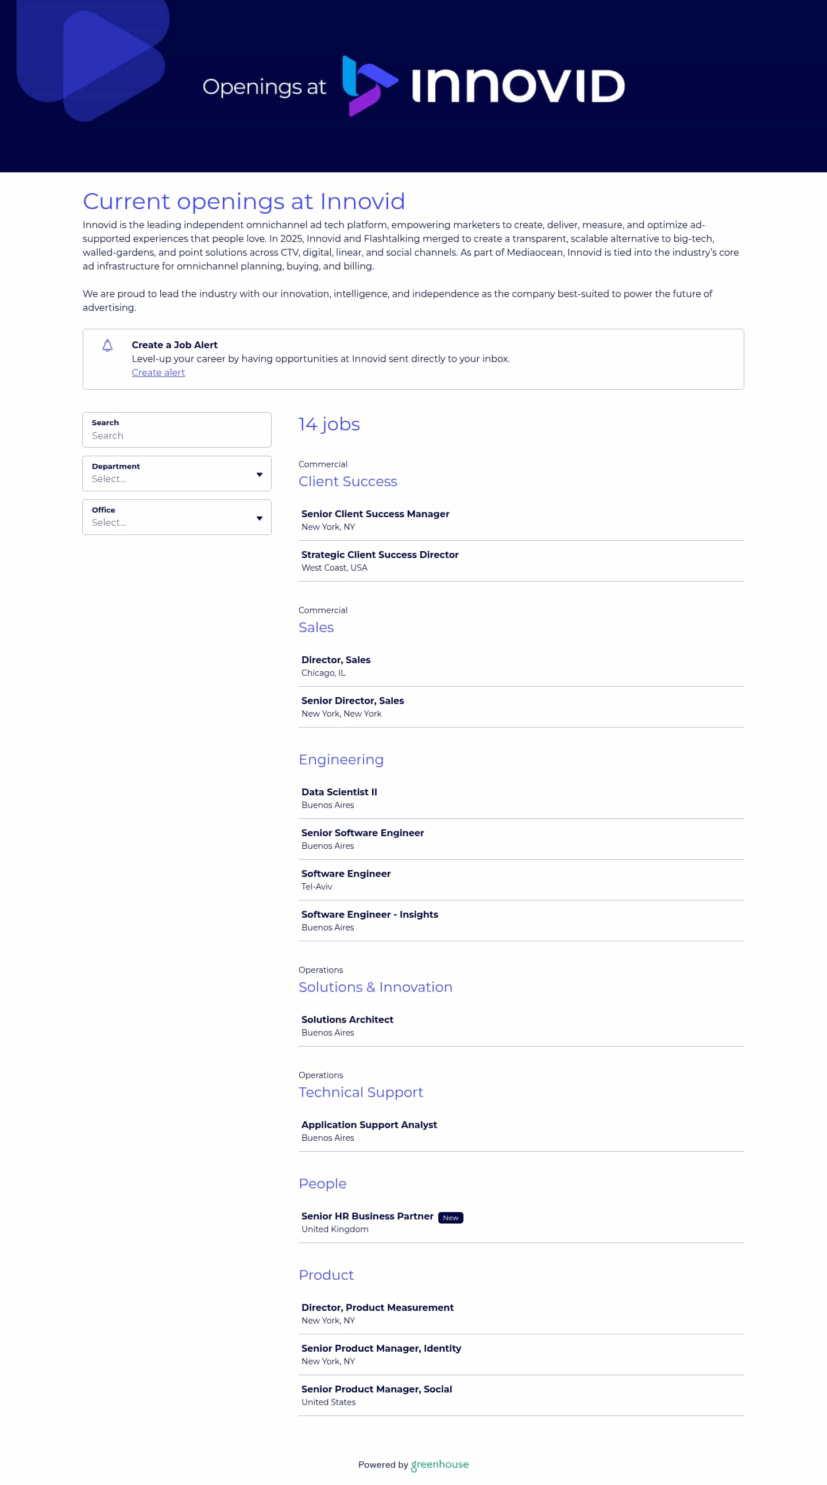Click the Office dropdown arrow
The height and width of the screenshot is (1485, 827).
tap(259, 518)
